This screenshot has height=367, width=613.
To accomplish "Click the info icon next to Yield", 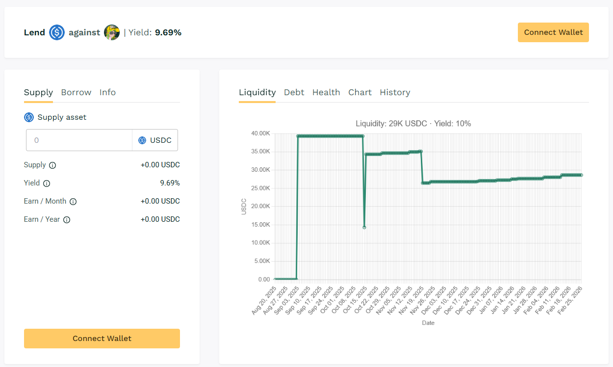I will click(x=47, y=183).
